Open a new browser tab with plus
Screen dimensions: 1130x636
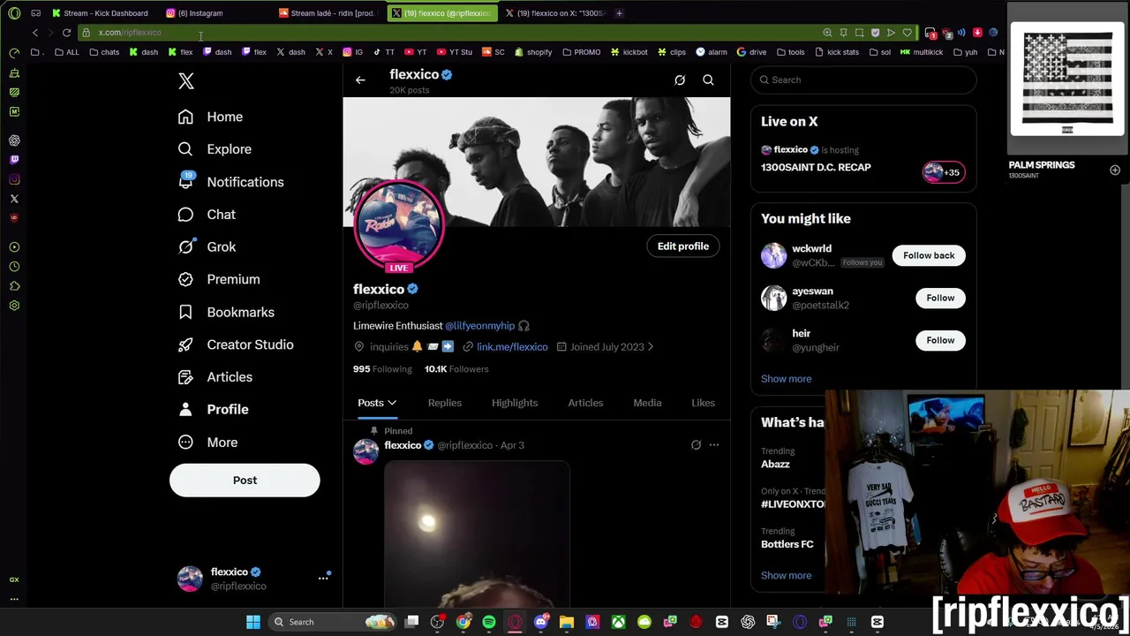(x=619, y=13)
